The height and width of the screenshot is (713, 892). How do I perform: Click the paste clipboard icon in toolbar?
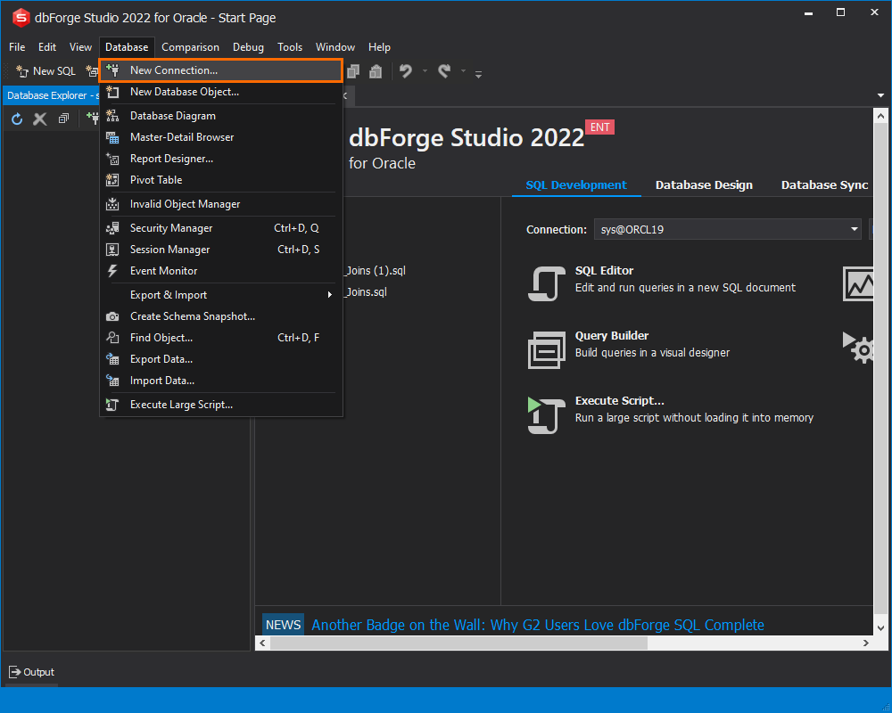pos(376,71)
